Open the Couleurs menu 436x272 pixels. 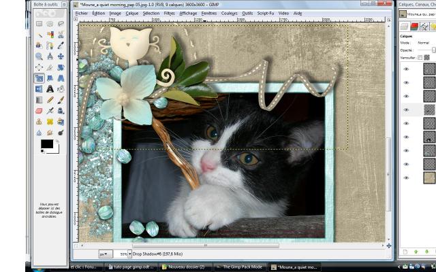[229, 14]
